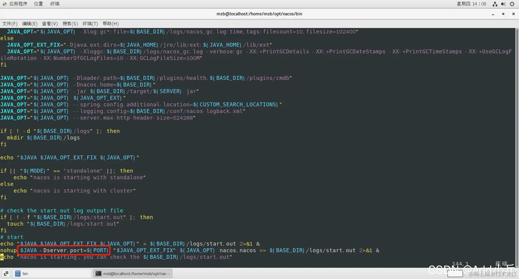
Task: Open the 应用程序 menu in top panel
Action: click(18, 4)
